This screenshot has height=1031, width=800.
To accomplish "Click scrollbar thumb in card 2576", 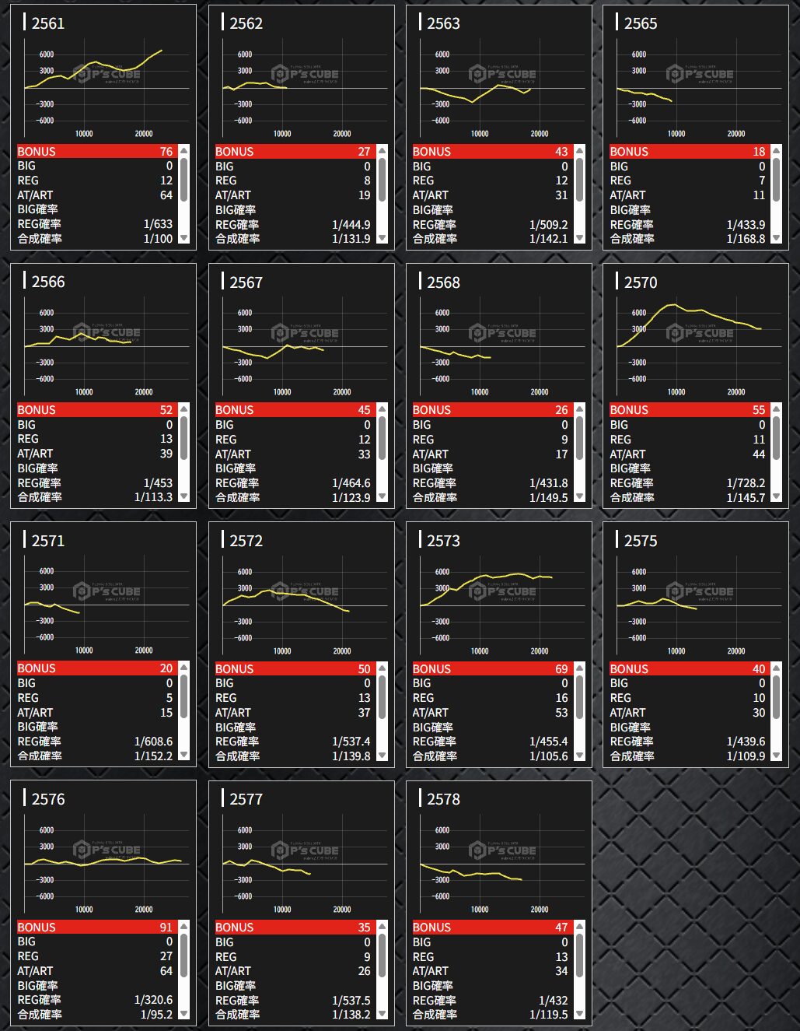I will [x=183, y=956].
